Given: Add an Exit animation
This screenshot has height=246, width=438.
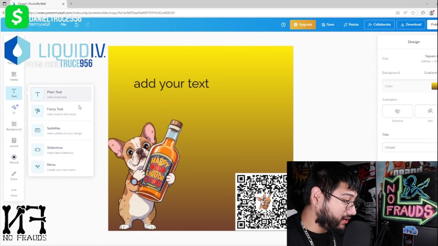Looking at the screenshot, I should tap(427, 111).
